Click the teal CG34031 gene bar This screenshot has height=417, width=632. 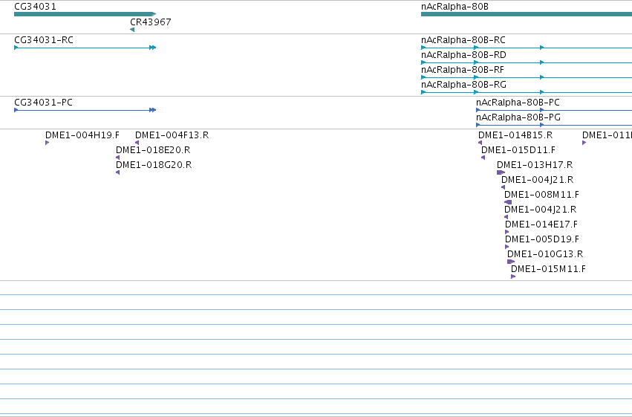(x=85, y=14)
